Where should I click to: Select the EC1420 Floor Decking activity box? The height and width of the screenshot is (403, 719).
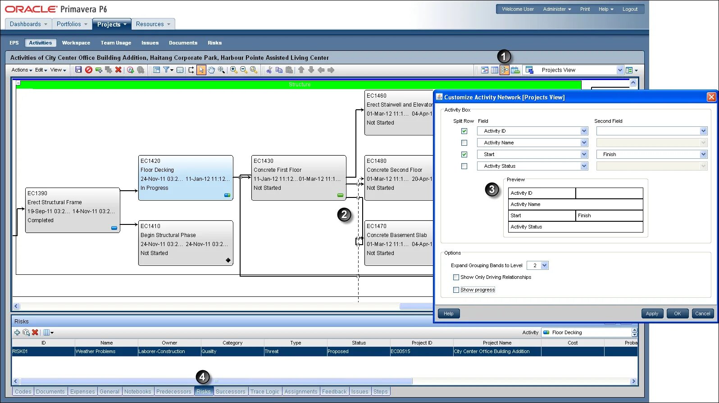(186, 178)
